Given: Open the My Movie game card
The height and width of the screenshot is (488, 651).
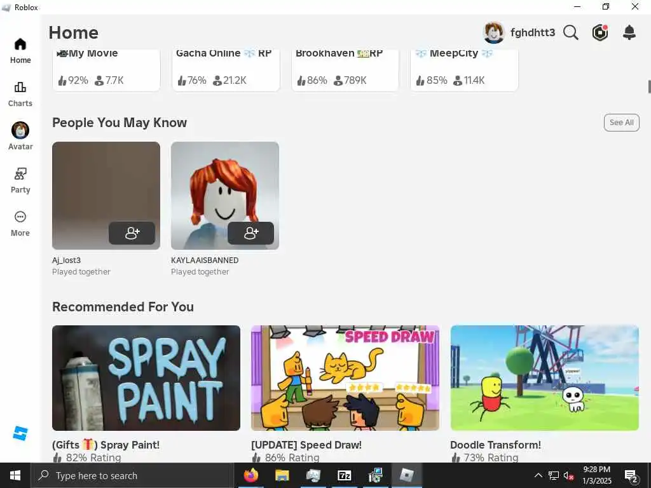Looking at the screenshot, I should 106,70.
